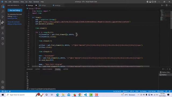Click Ln 14, Col 52 in status bar

click(117, 91)
